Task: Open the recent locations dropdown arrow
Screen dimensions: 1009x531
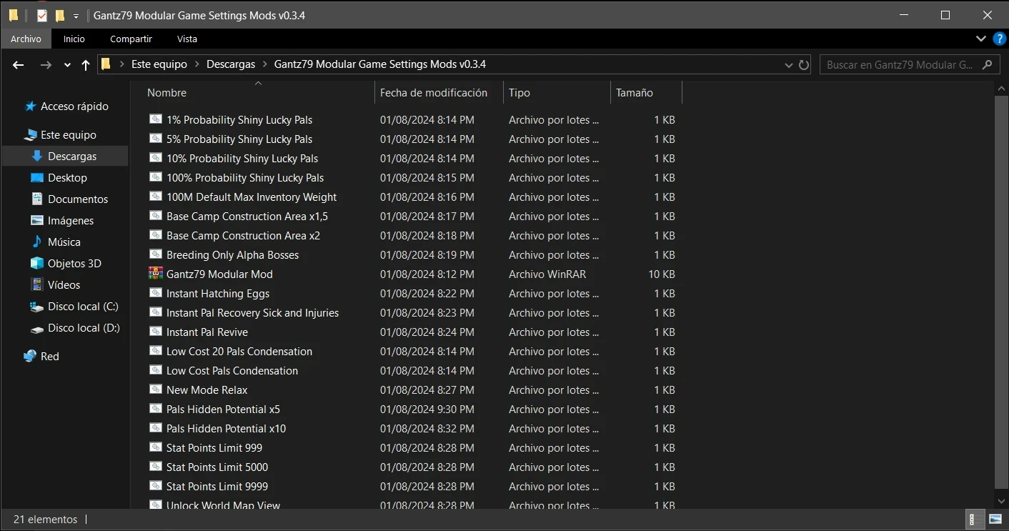Action: (67, 64)
